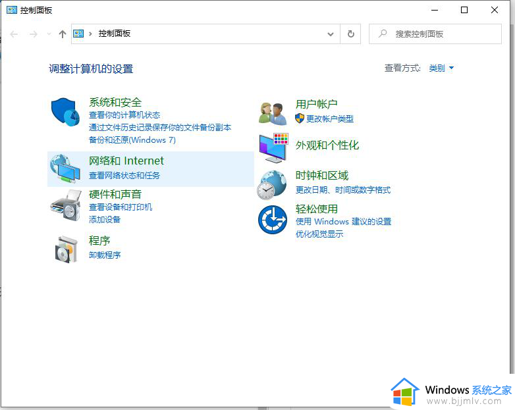515x410 pixels.
Task: Click the 卸载程序 link
Action: [105, 255]
